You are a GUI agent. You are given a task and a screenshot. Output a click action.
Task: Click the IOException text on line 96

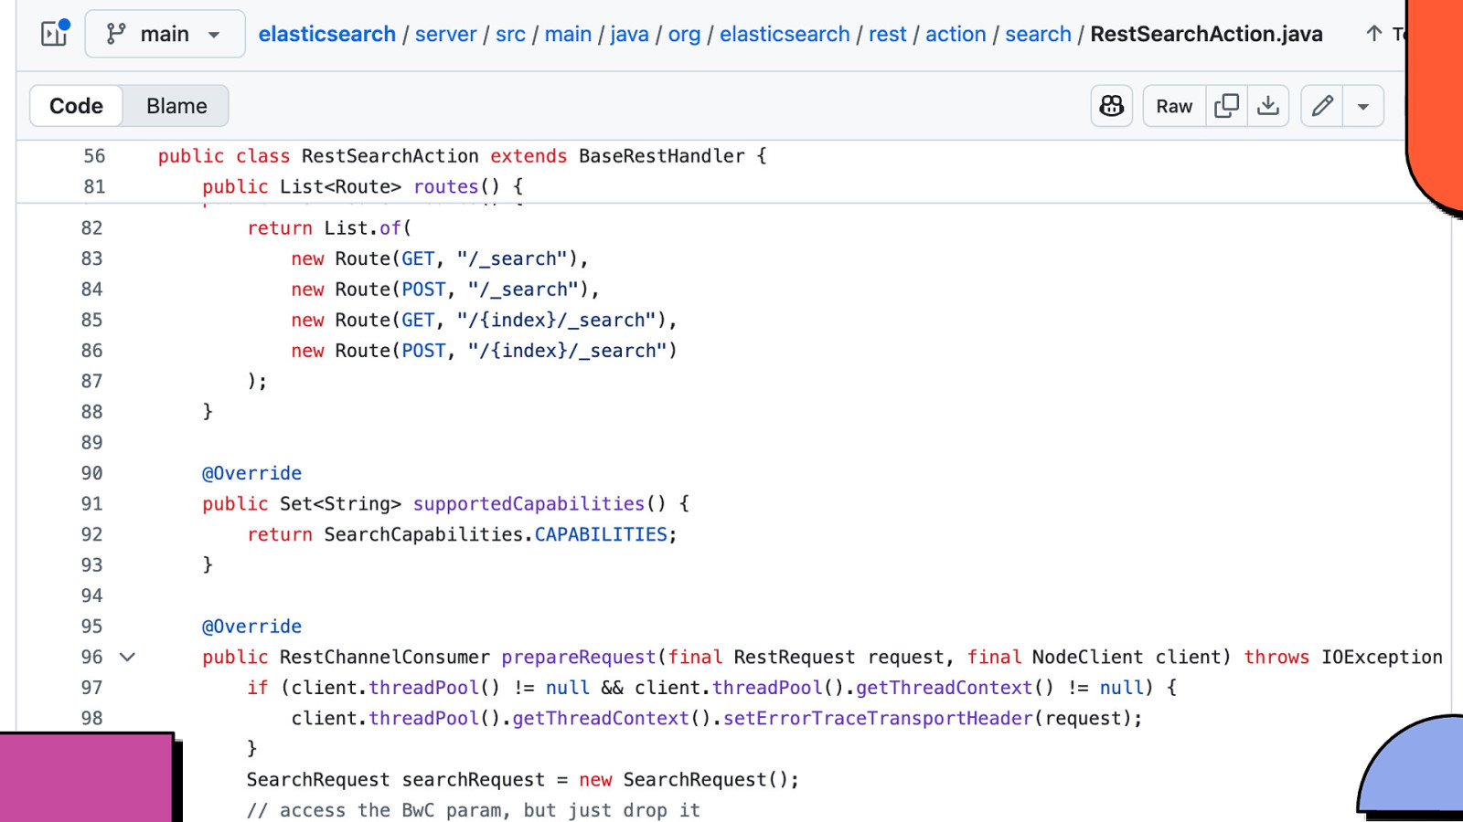(x=1382, y=657)
